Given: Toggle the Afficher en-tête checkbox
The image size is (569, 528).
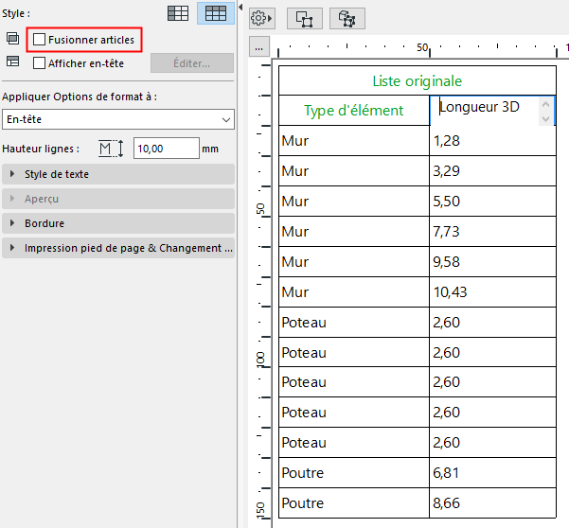Looking at the screenshot, I should (40, 63).
